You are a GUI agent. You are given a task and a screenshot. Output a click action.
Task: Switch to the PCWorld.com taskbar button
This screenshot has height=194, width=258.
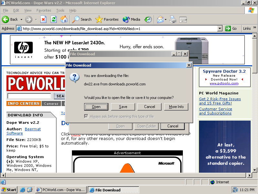point(61,190)
